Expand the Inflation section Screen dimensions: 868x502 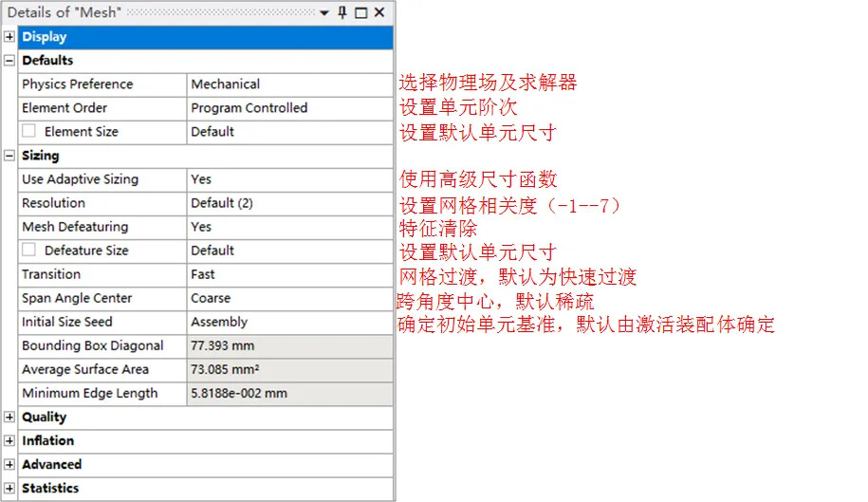(9, 440)
